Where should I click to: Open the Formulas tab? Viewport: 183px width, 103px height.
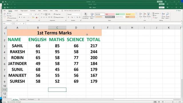tap(33, 11)
